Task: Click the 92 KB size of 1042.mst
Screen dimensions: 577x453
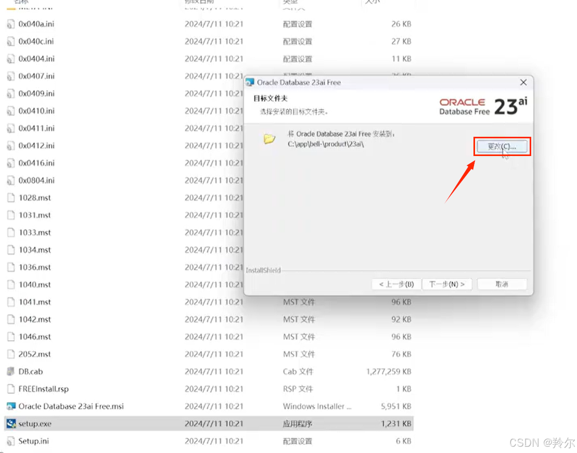Action: pos(401,319)
